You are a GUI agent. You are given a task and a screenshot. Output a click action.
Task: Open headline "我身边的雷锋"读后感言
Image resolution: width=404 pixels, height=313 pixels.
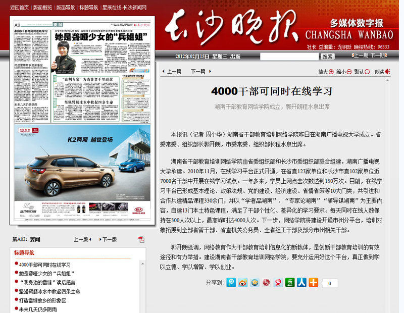[47, 282]
